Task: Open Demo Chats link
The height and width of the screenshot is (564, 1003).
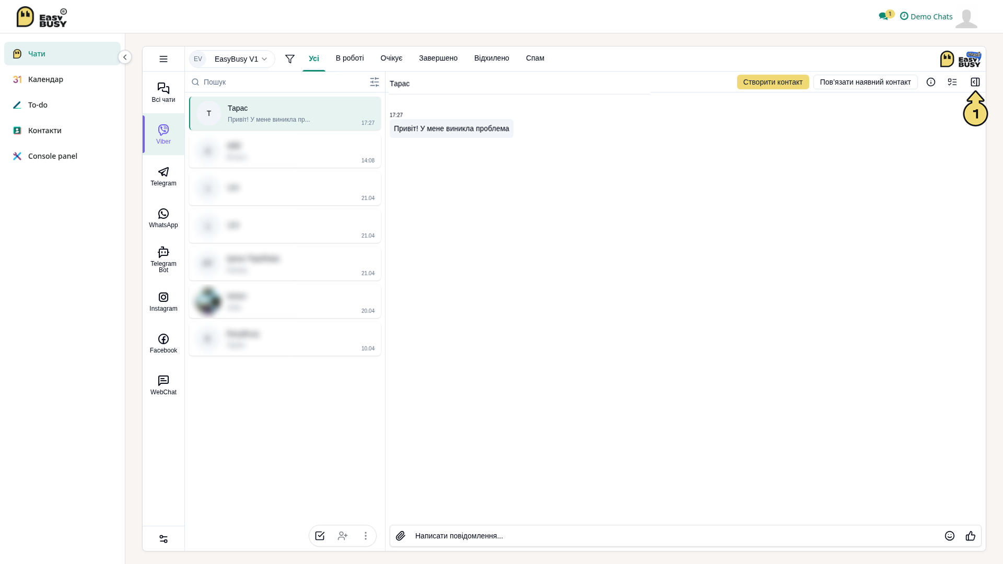Action: [926, 16]
